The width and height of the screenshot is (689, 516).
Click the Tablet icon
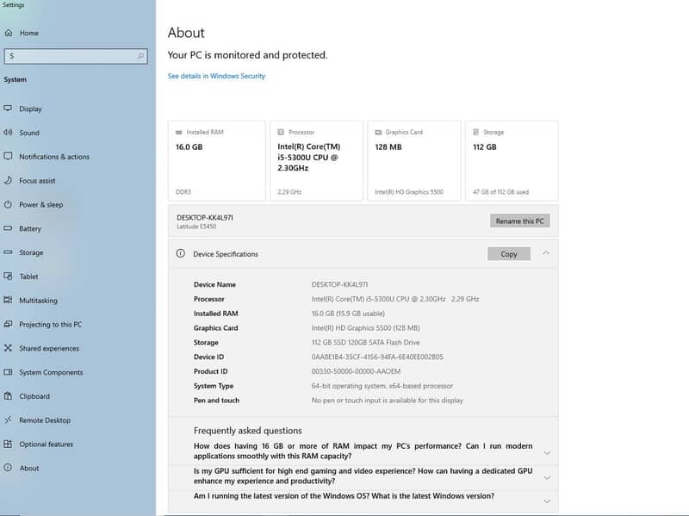pos(8,276)
